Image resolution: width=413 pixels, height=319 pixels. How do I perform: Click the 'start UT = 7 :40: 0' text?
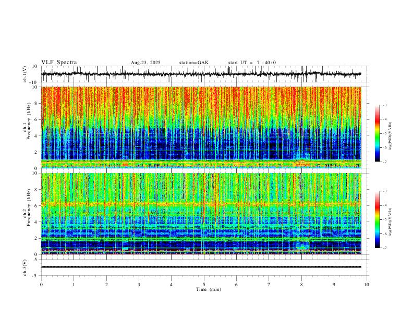252,63
